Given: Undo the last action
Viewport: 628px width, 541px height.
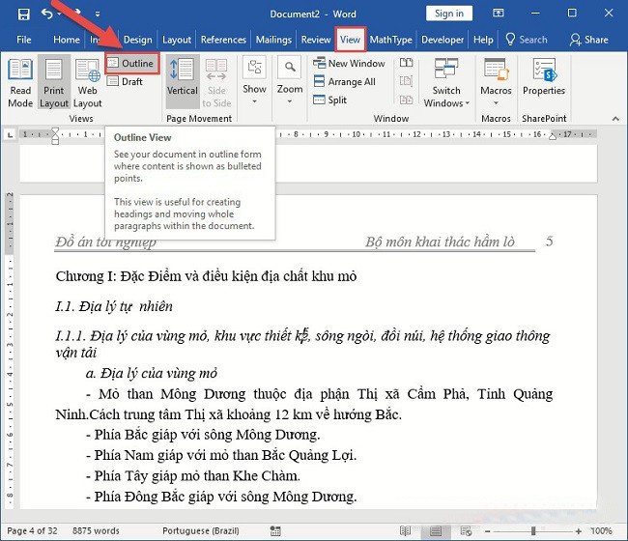Looking at the screenshot, I should pos(47,14).
